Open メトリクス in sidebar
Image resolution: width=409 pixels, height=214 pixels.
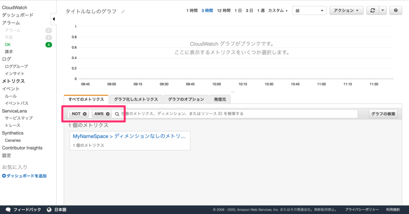point(13,81)
